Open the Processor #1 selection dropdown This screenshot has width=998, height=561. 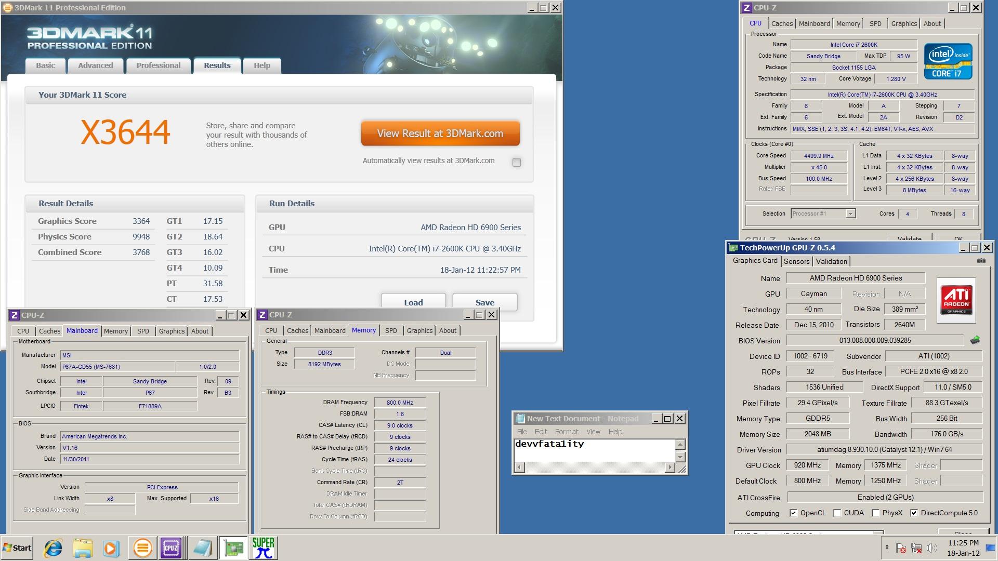[850, 213]
